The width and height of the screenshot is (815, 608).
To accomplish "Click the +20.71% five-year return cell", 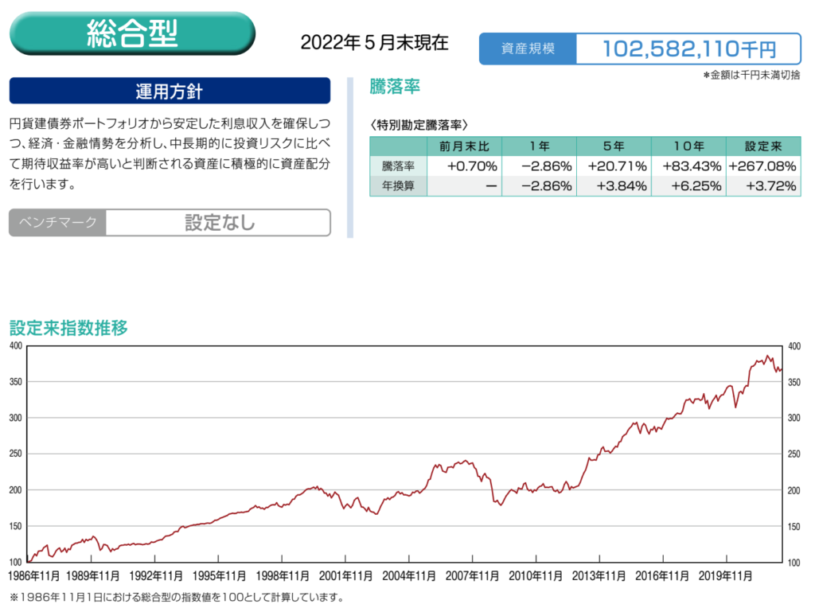I will tap(614, 166).
